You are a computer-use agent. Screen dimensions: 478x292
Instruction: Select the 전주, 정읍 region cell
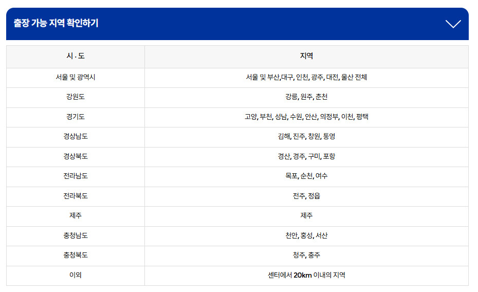click(x=306, y=196)
